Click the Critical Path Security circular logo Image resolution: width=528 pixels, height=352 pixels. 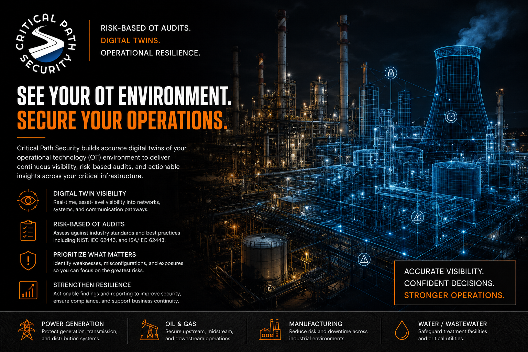[x=46, y=44]
